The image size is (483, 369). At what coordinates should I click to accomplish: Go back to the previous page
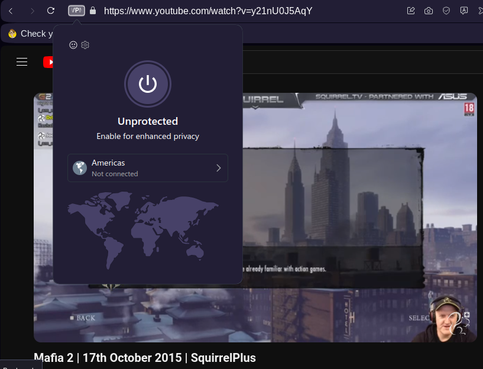click(11, 11)
